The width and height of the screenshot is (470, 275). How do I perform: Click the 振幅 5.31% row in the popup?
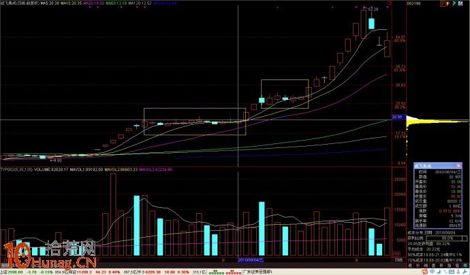point(437,216)
